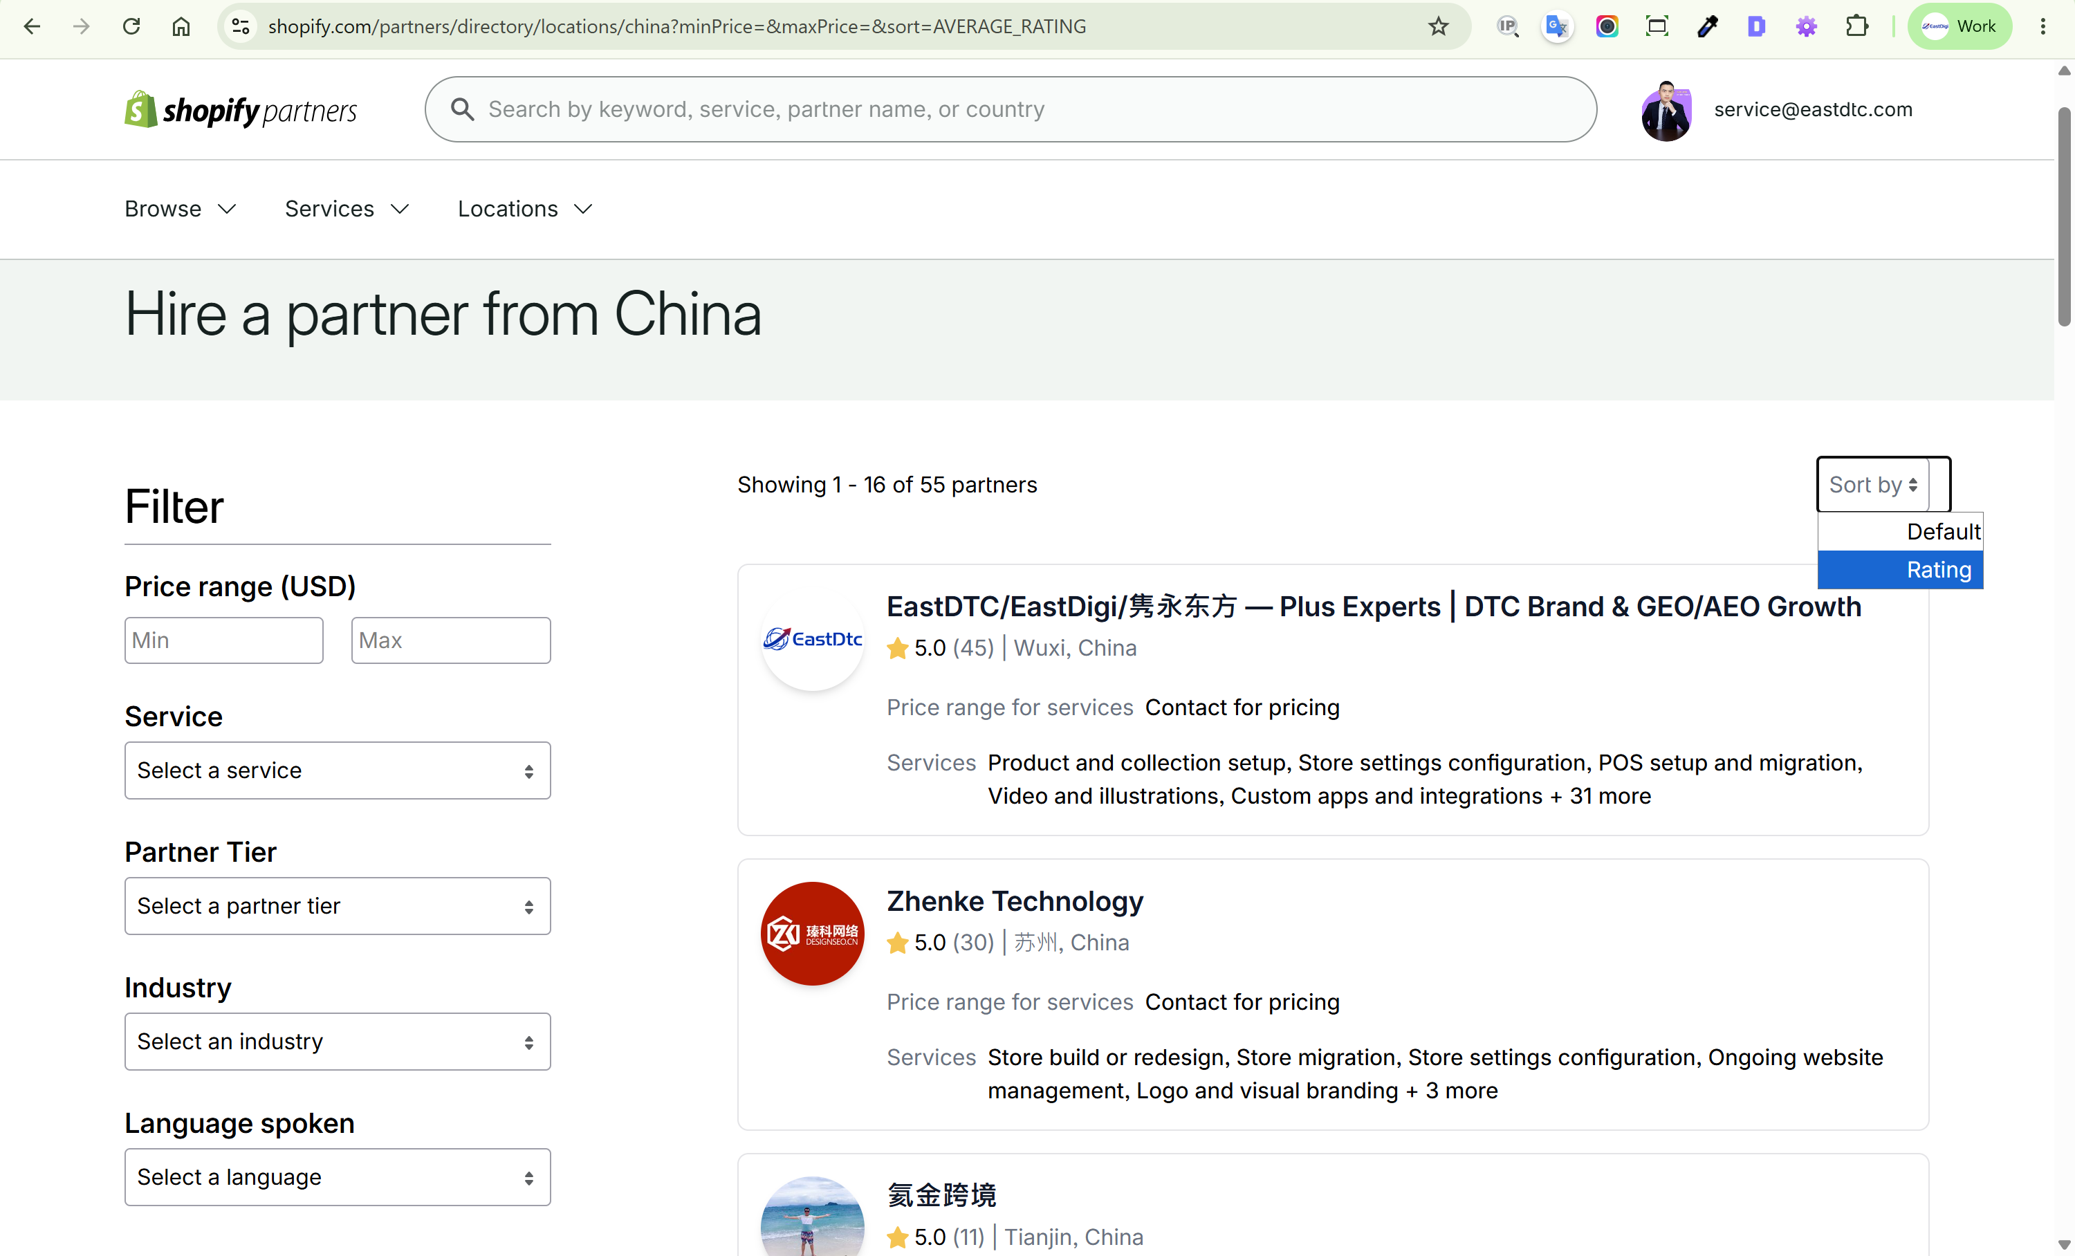This screenshot has width=2075, height=1256.
Task: Click the Shopify Partners logo
Action: pos(241,109)
